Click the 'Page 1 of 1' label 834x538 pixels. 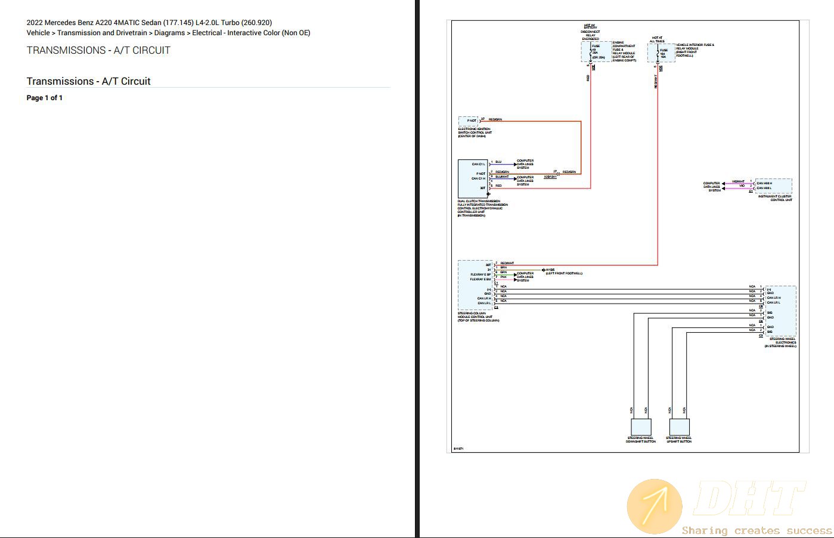pos(45,98)
